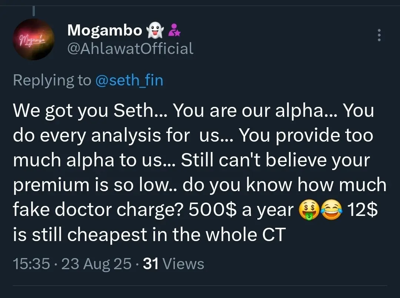Click the 23 Aug 25 date

(x=96, y=264)
